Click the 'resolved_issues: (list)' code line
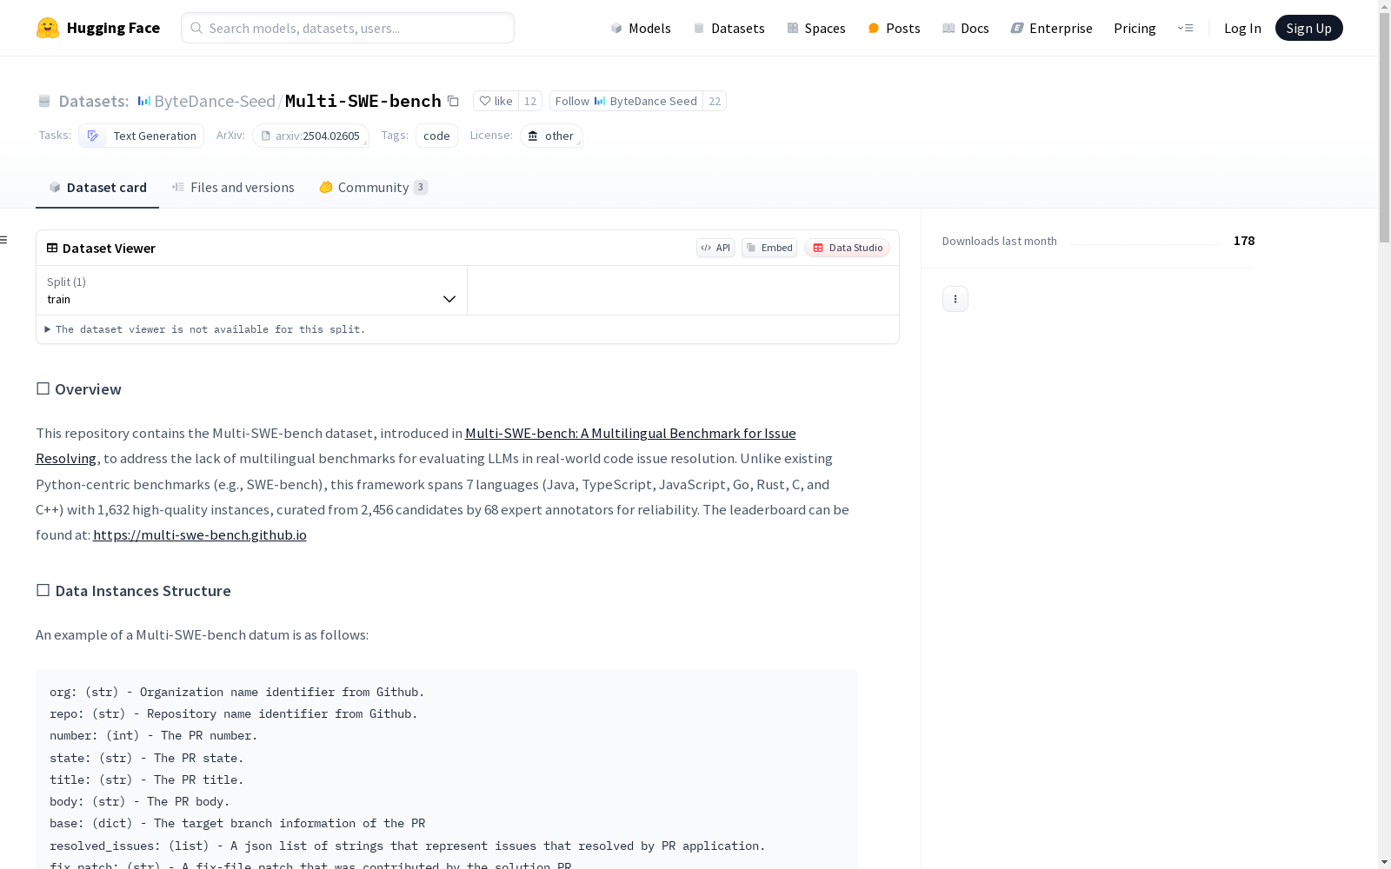This screenshot has width=1391, height=869. point(408,846)
